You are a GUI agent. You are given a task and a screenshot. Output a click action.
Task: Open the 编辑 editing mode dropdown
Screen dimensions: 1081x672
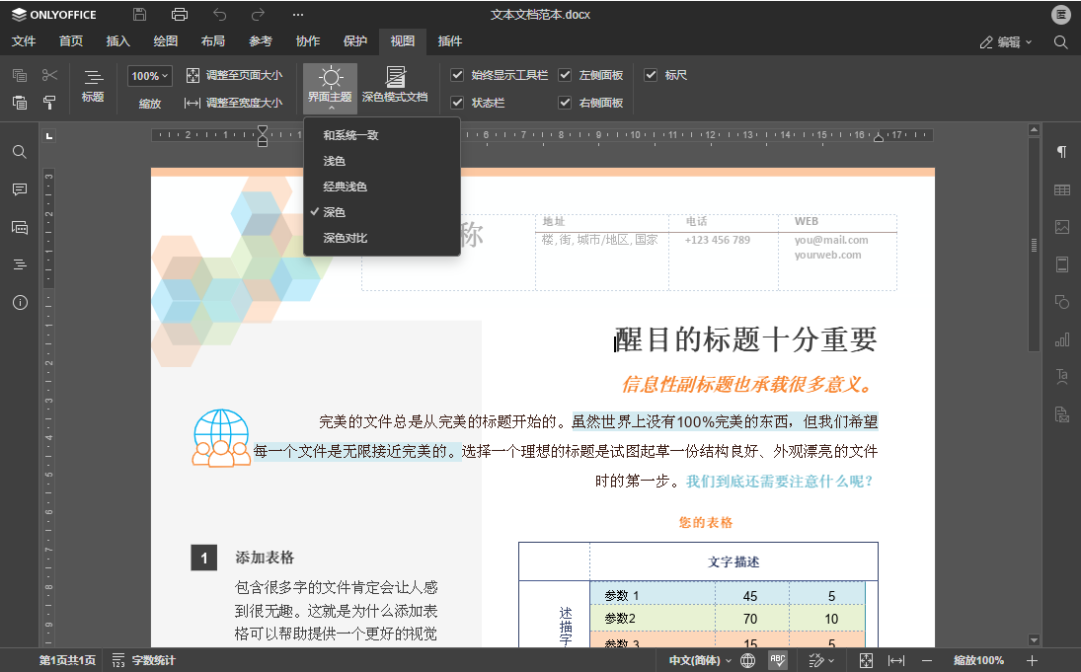pos(1006,42)
